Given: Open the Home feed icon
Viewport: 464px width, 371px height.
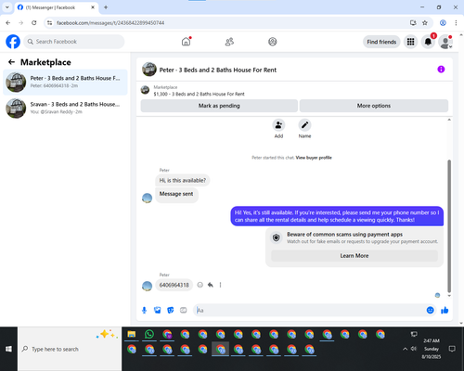Looking at the screenshot, I should coord(186,42).
